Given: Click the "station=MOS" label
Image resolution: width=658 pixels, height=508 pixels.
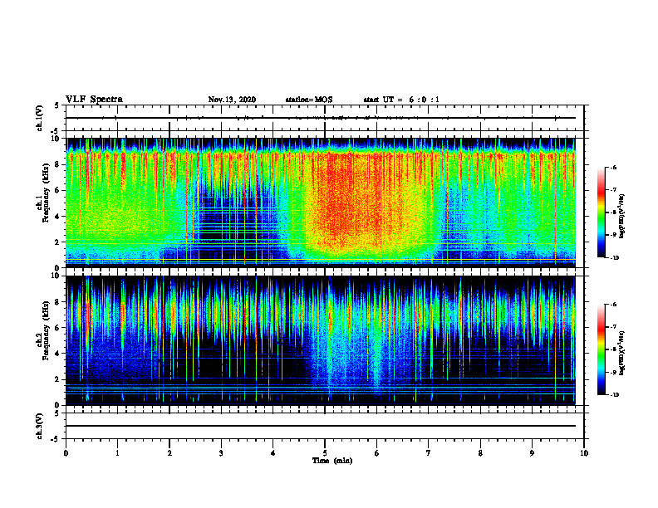Looking at the screenshot, I should (x=309, y=100).
